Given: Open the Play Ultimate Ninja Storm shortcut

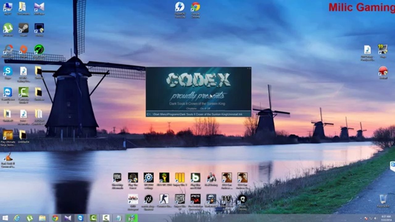Looking at the screenshot, I should (8, 138).
